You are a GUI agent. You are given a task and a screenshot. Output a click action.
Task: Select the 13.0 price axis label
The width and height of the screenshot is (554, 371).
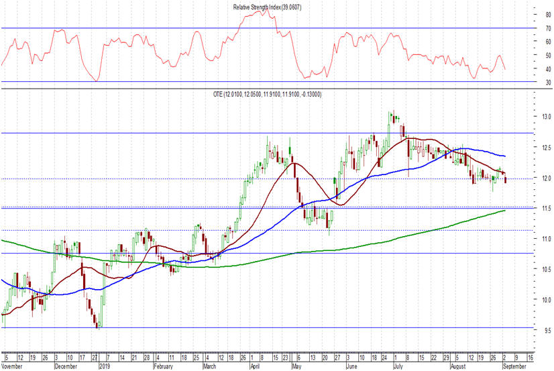click(x=547, y=117)
